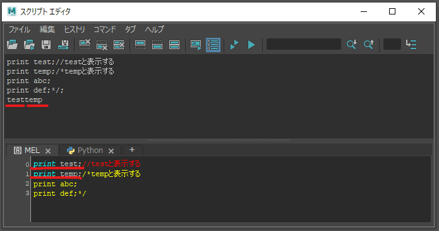Click 'print def;*/;' in the history pane
The height and width of the screenshot is (231, 439).
pyautogui.click(x=35, y=91)
